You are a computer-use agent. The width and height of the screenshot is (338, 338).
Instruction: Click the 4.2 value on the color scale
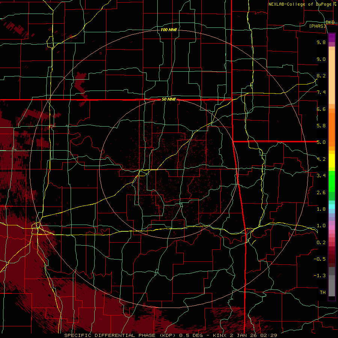(x=321, y=159)
